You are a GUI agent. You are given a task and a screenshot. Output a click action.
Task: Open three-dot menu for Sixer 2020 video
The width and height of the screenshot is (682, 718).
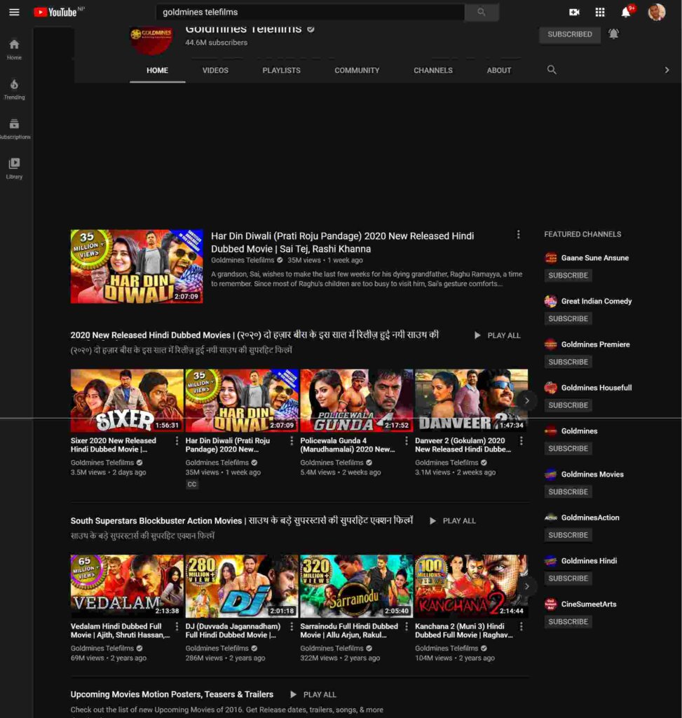click(x=177, y=440)
